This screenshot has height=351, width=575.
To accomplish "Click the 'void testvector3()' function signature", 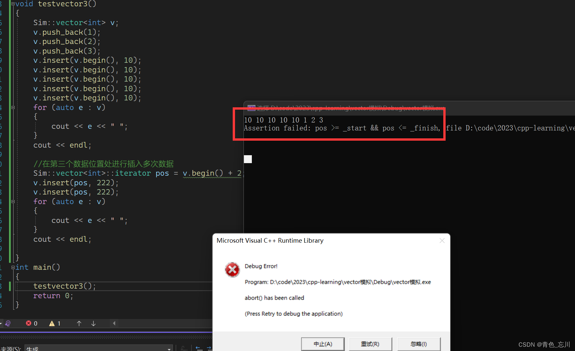I will [56, 4].
